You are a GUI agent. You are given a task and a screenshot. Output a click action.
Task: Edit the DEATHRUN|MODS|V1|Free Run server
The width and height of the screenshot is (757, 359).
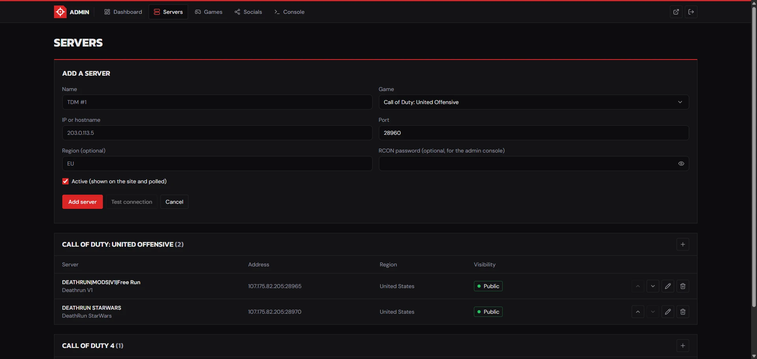point(668,286)
